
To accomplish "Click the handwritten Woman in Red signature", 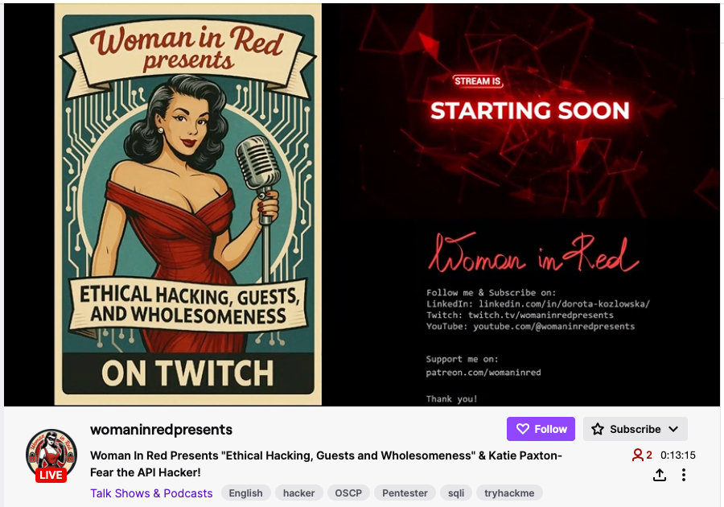I will (533, 253).
